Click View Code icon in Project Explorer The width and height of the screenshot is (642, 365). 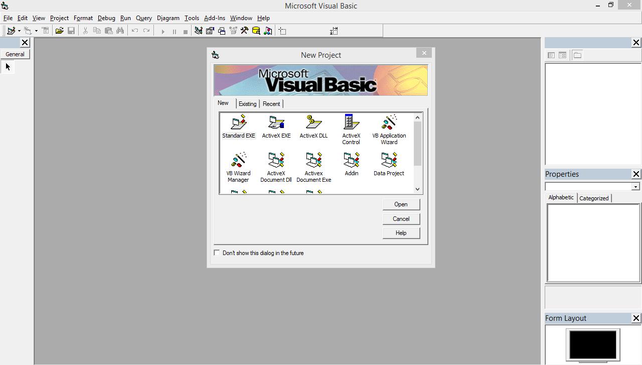551,55
